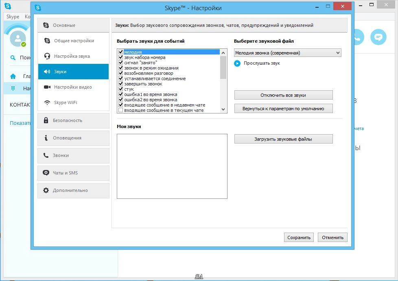The height and width of the screenshot is (281, 398).
Task: Play the sound with Прослушать звук button
Action: [x=237, y=63]
